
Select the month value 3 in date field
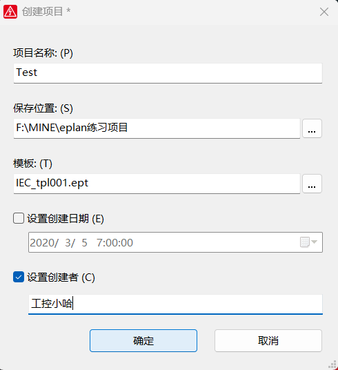[68, 242]
